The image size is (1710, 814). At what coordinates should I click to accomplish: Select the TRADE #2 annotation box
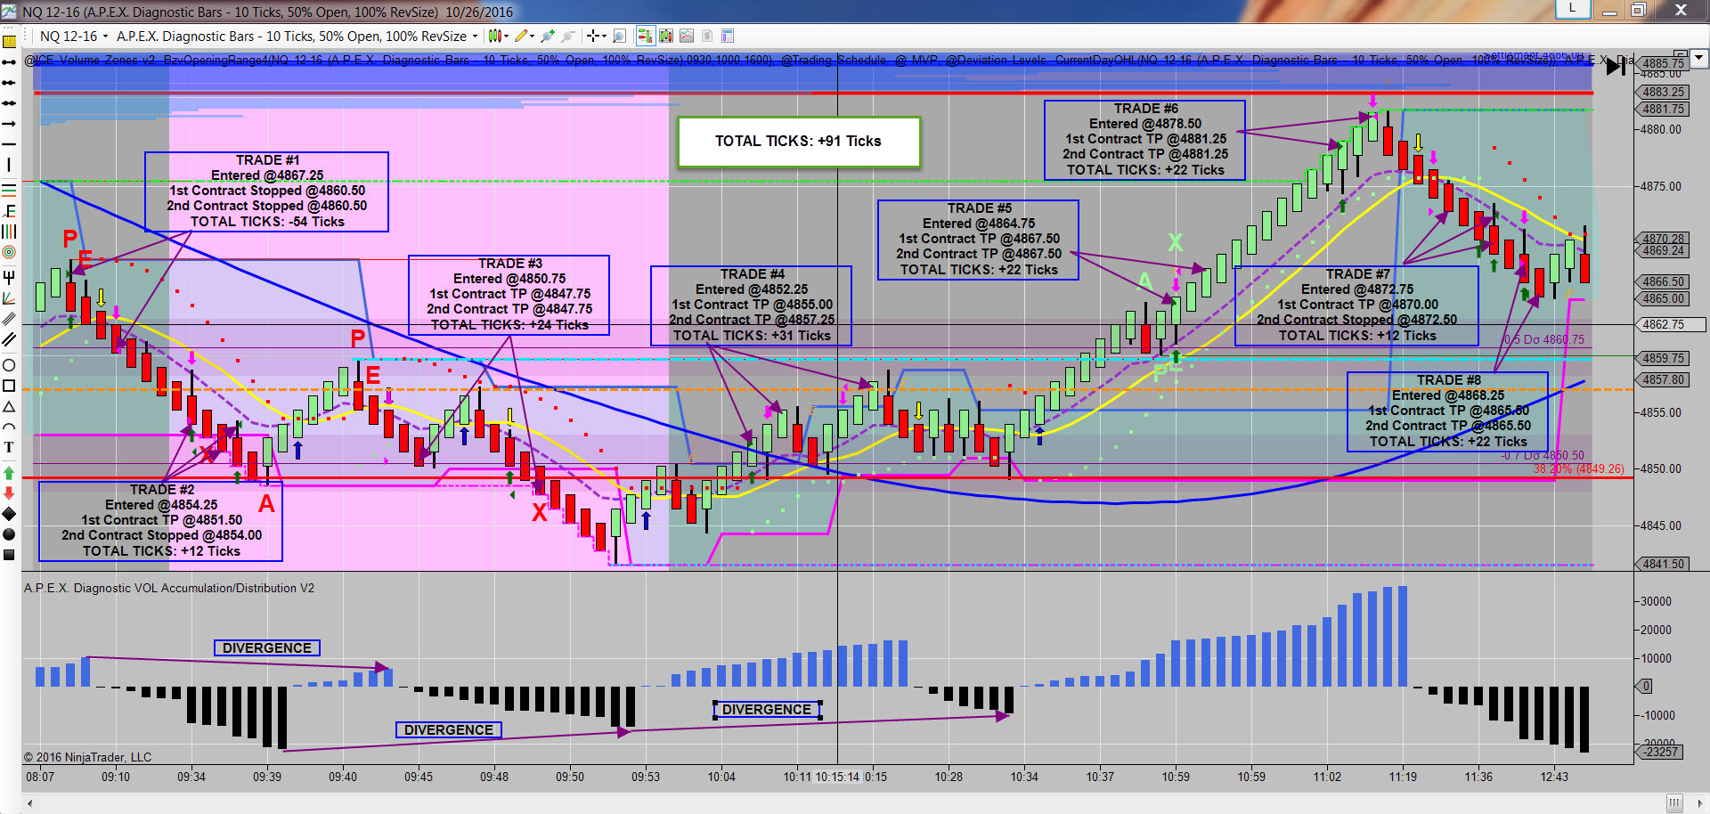point(160,521)
